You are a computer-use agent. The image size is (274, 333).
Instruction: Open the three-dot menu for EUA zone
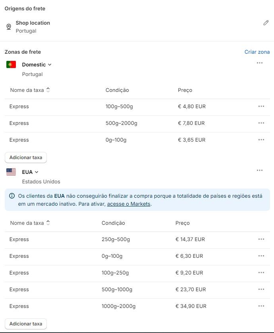pyautogui.click(x=260, y=170)
